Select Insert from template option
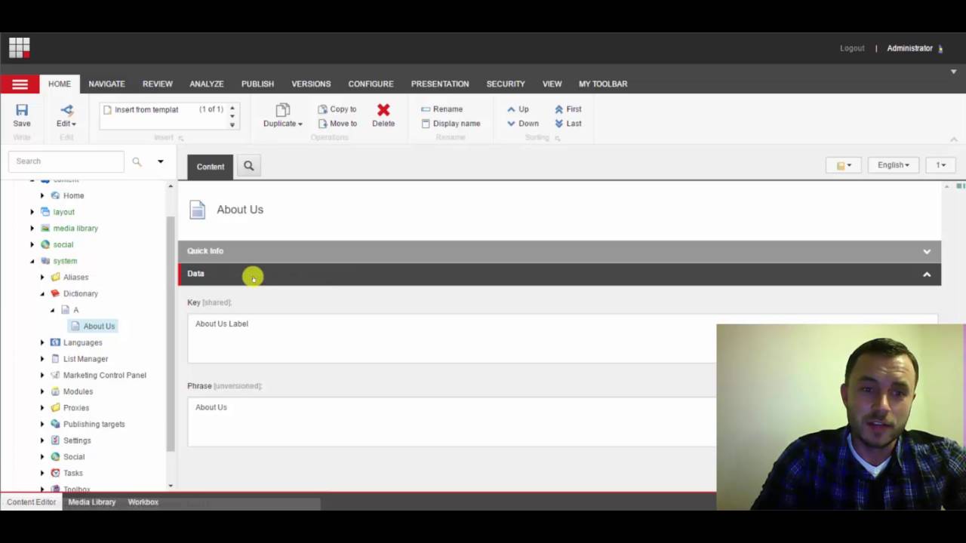The width and height of the screenshot is (966, 543). [146, 110]
